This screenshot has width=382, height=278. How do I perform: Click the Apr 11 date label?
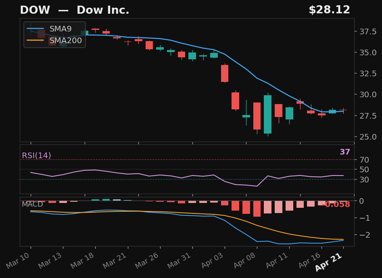coord(276,260)
